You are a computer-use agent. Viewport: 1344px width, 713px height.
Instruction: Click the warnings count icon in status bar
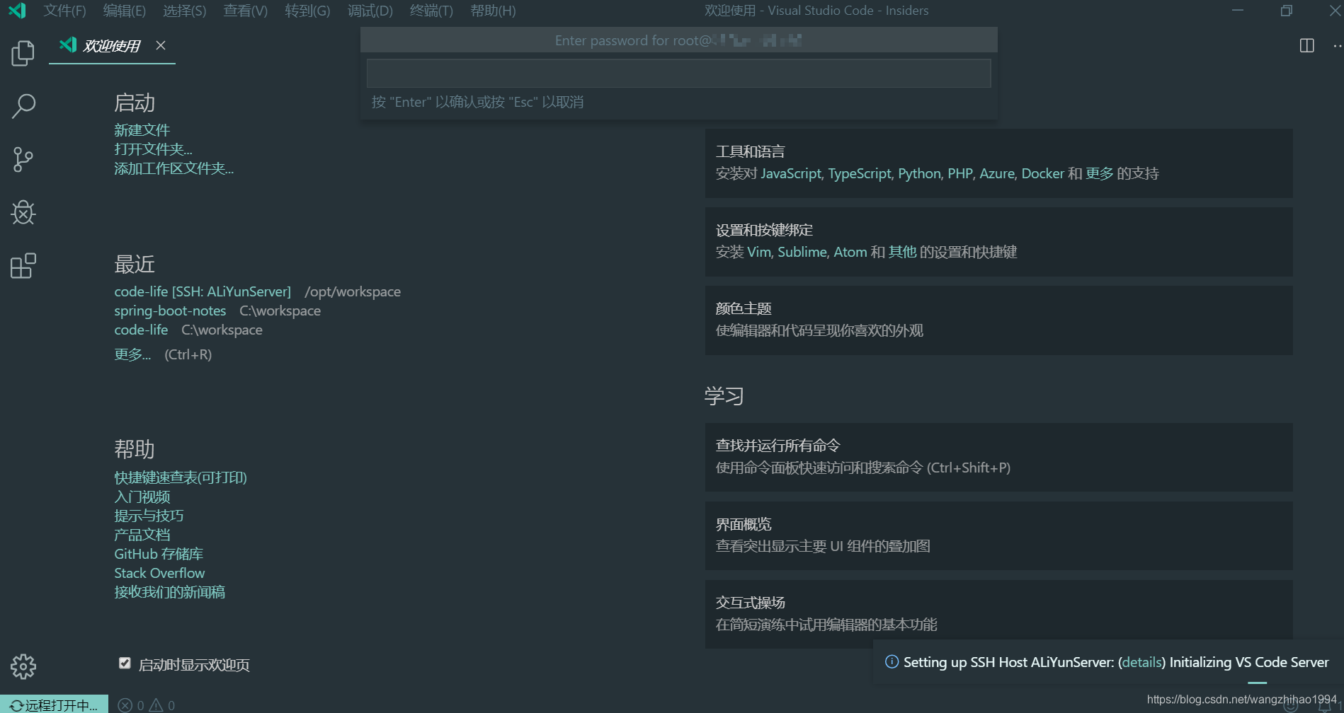tap(156, 705)
